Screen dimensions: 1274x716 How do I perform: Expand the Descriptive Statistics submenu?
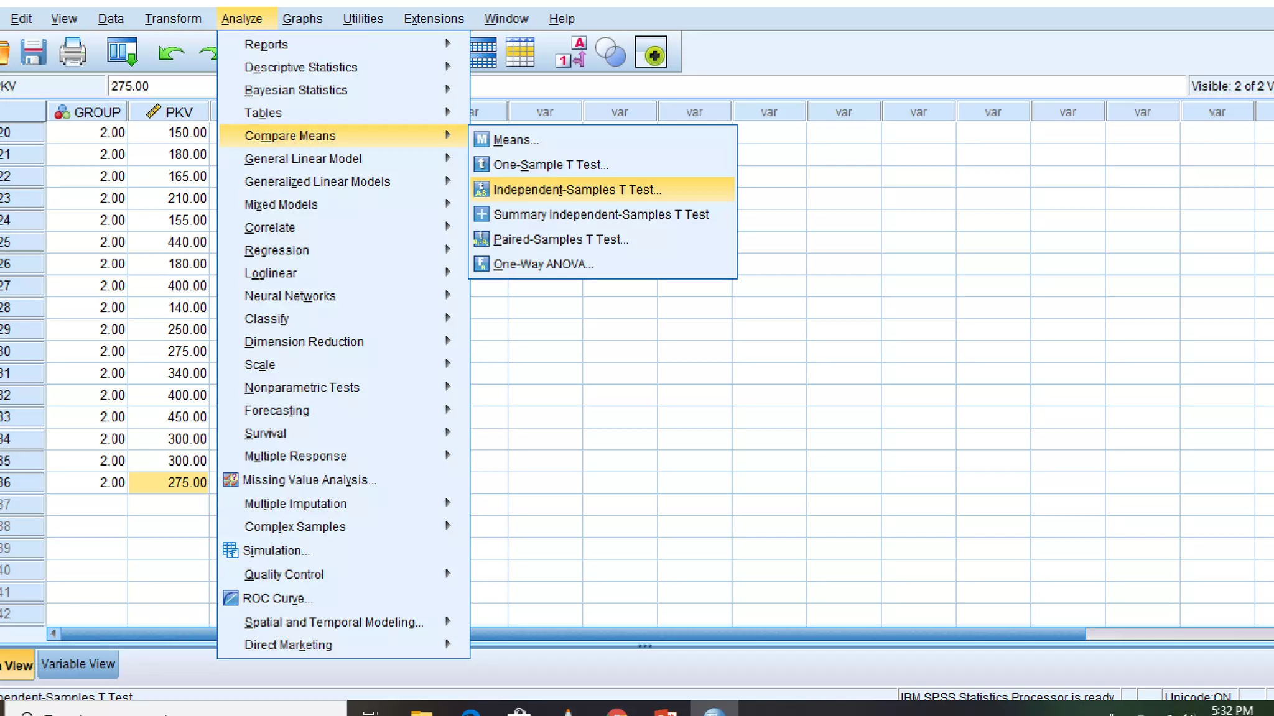click(300, 67)
